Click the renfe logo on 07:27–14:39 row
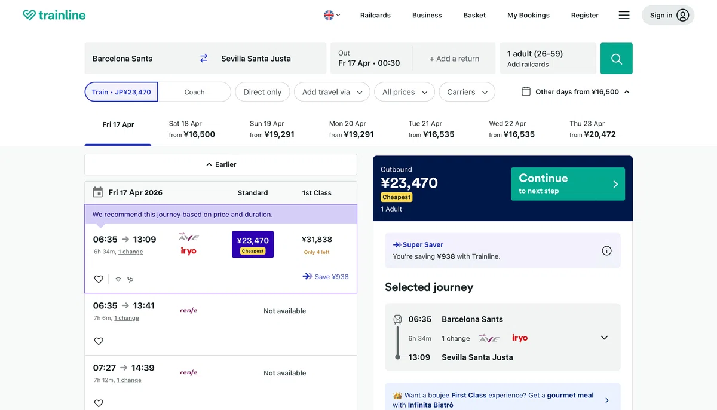The height and width of the screenshot is (410, 717). click(x=188, y=372)
